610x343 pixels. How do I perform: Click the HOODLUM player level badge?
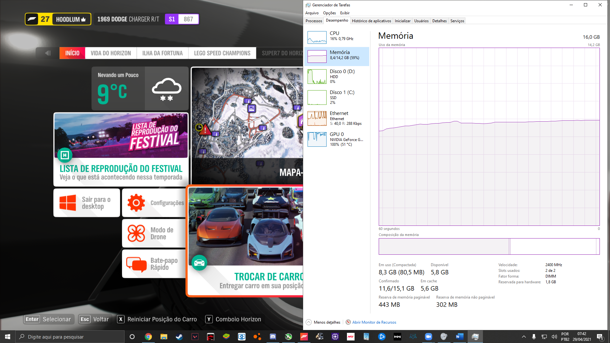coord(58,19)
